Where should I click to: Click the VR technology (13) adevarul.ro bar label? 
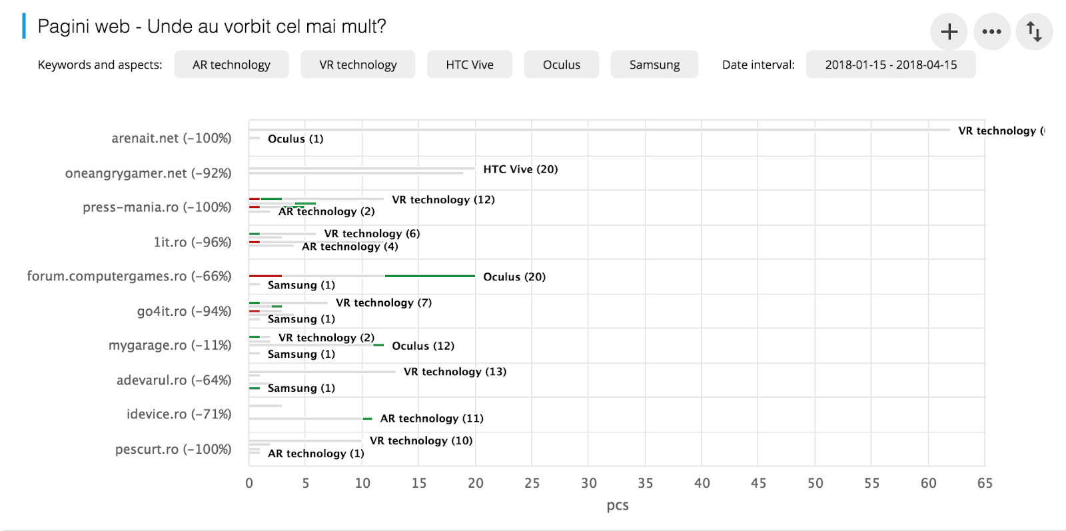click(455, 371)
